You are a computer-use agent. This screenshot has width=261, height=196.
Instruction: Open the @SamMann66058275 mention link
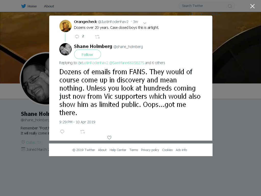(127, 63)
